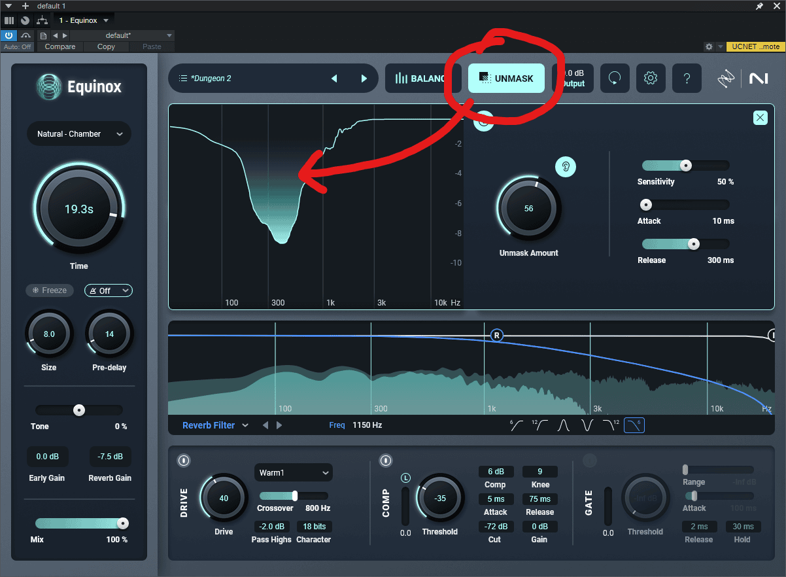Select the R filter node on the EQ curve

(x=496, y=336)
